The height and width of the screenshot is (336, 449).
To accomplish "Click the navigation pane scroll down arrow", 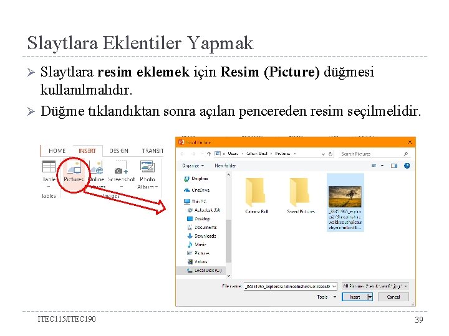I will [x=228, y=276].
